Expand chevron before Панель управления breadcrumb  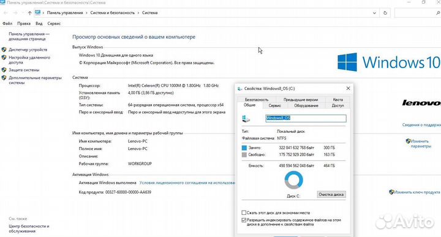tap(43, 13)
